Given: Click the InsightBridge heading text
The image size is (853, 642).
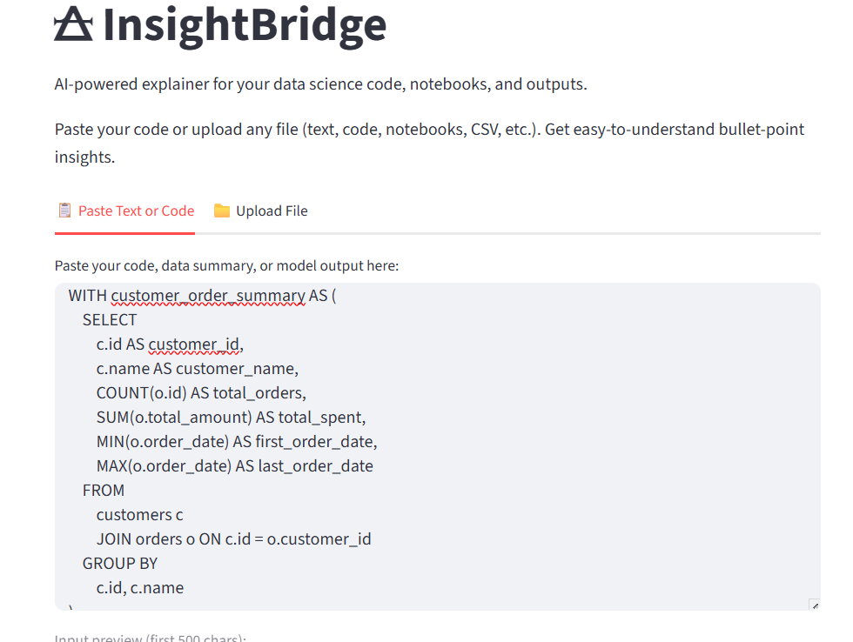Looking at the screenshot, I should click(244, 26).
